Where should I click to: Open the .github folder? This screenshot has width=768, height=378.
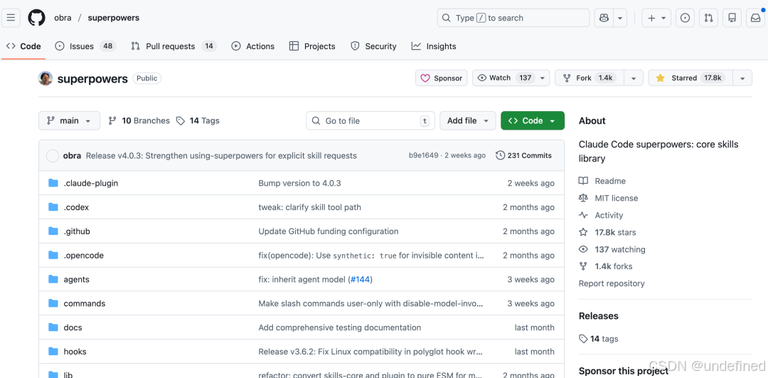76,231
